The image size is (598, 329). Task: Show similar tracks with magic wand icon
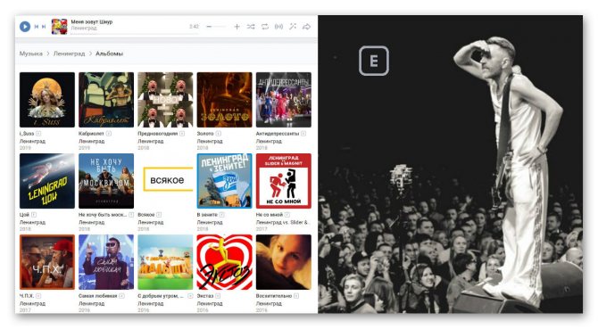(x=293, y=27)
